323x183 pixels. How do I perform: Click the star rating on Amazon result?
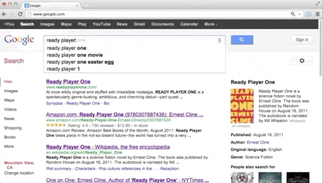pyautogui.click(x=56, y=125)
